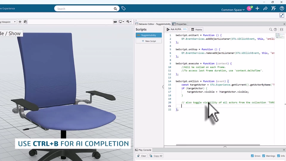Image resolution: width=286 pixels, height=161 pixels.
Task: Select the Behavior Editor - ToggleVisibility tab
Action: 153,24
